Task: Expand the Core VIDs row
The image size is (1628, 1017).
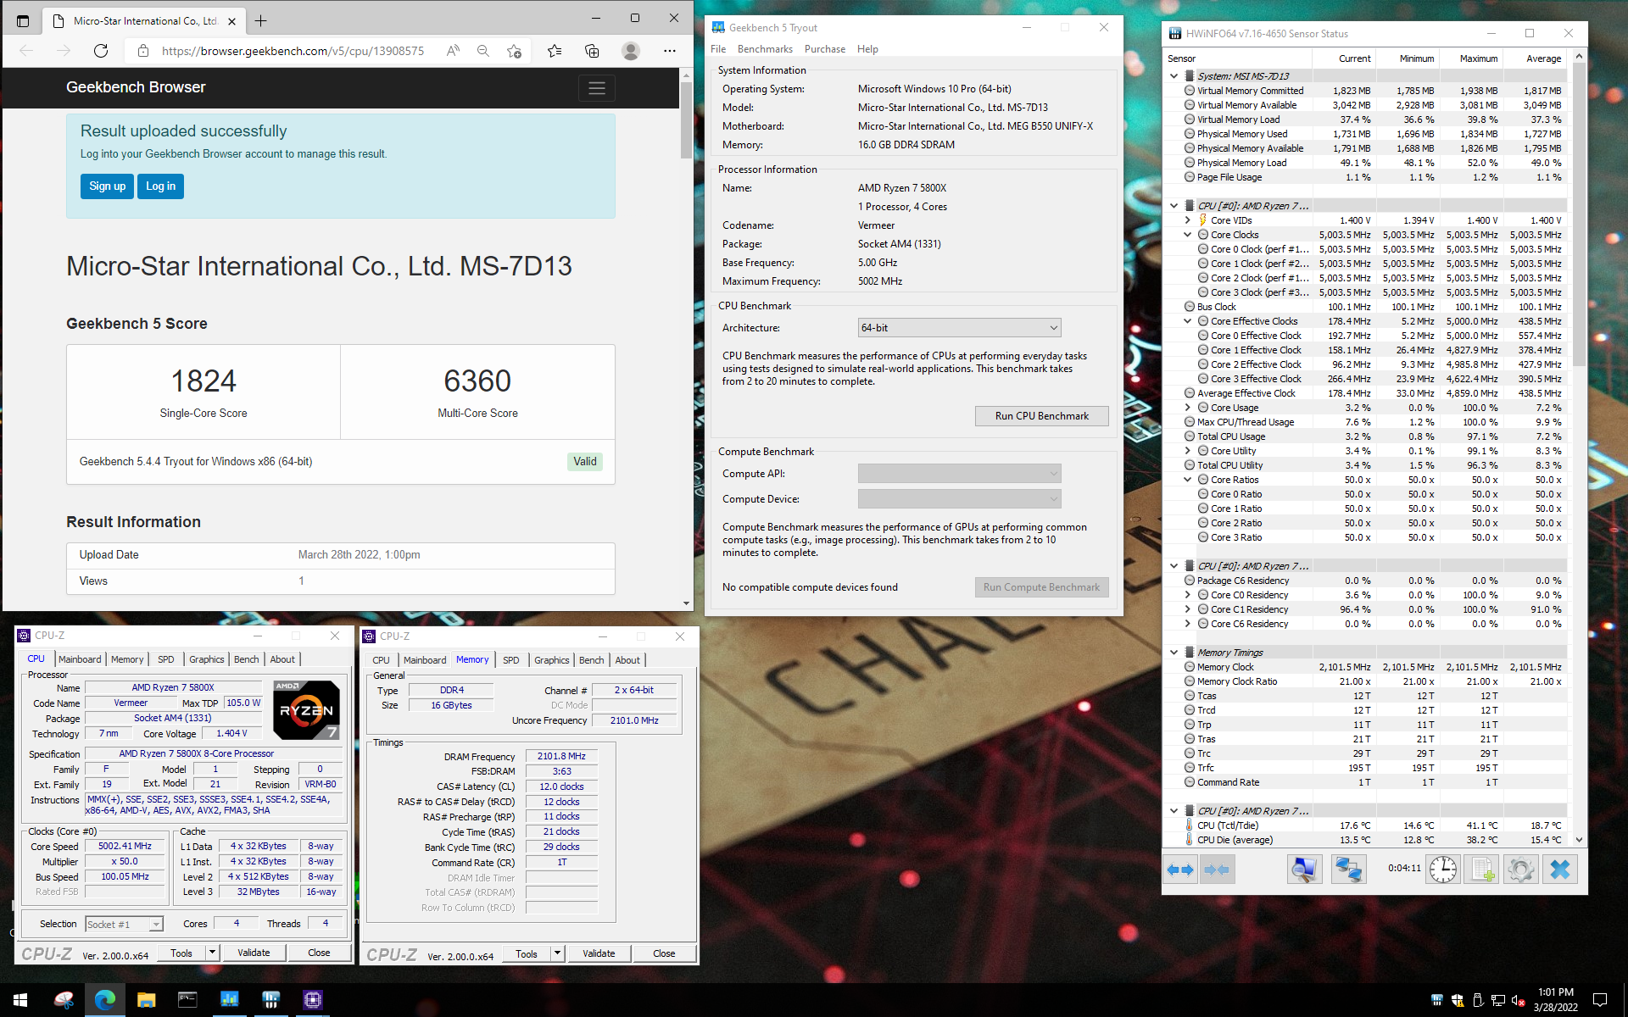Action: [x=1188, y=220]
